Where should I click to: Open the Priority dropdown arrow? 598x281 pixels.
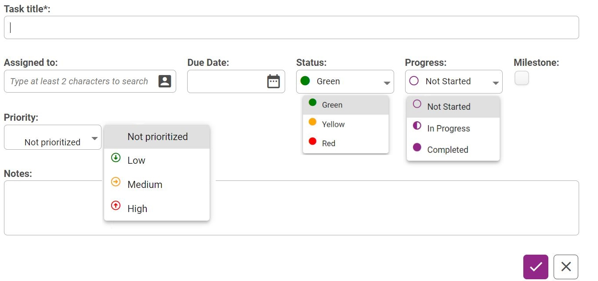[94, 139]
